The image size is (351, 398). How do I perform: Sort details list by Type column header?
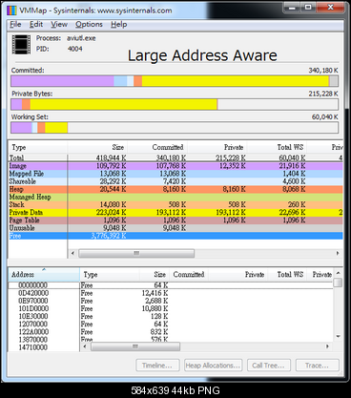(x=110, y=274)
